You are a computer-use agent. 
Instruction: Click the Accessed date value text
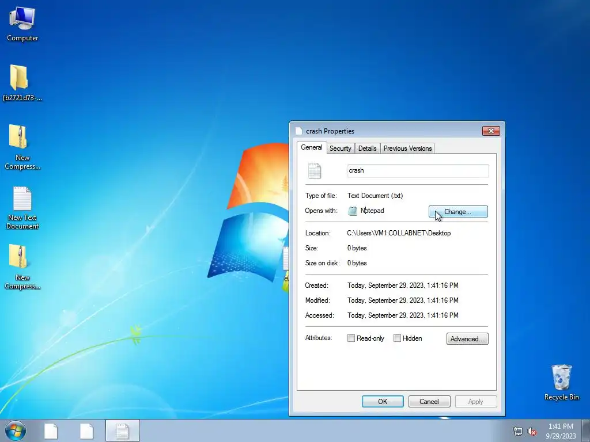tap(403, 315)
